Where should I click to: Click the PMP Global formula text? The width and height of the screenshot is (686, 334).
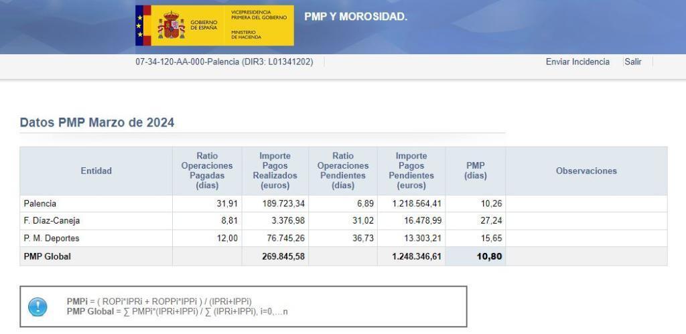(178, 312)
